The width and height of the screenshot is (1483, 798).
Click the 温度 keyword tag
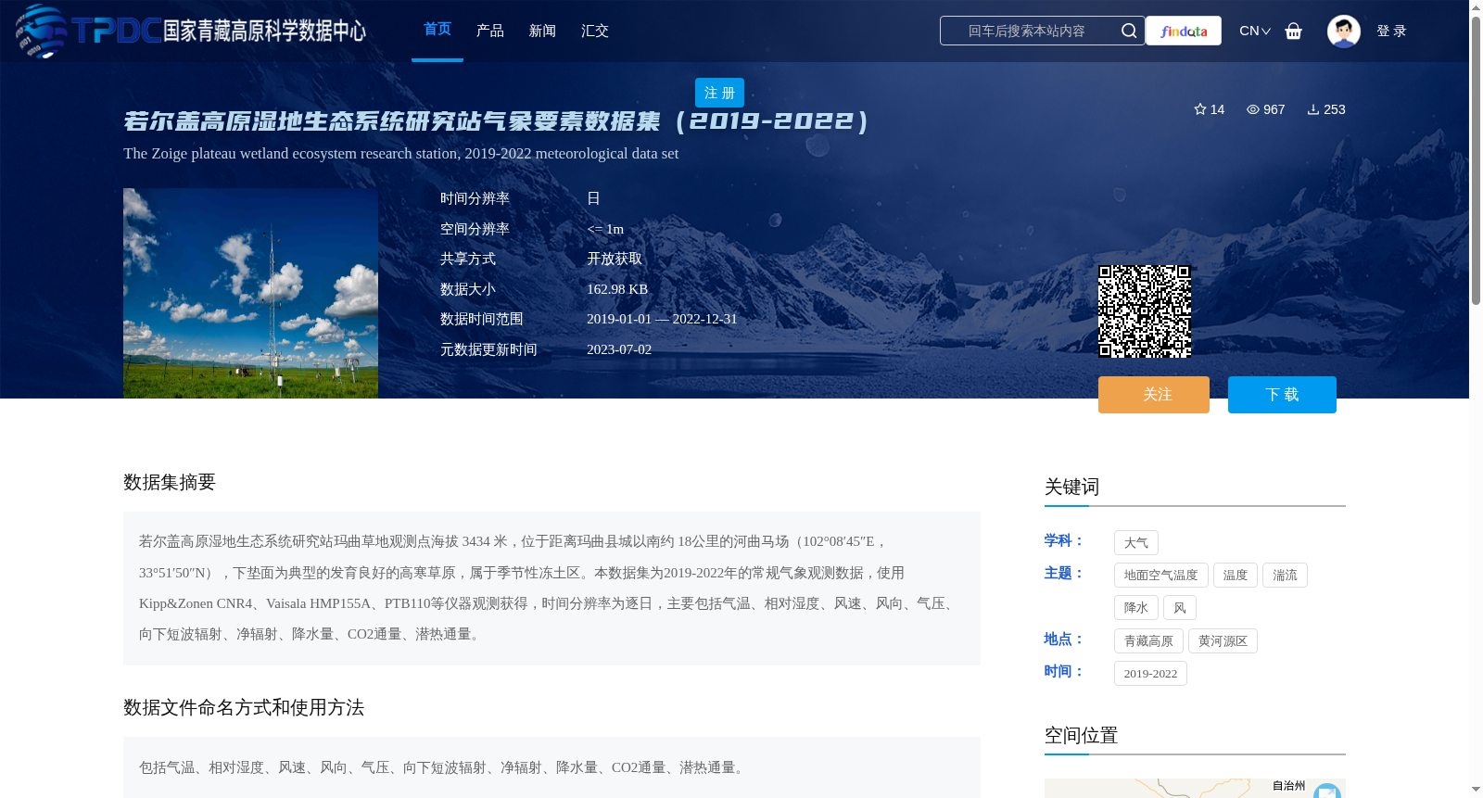pyautogui.click(x=1236, y=576)
